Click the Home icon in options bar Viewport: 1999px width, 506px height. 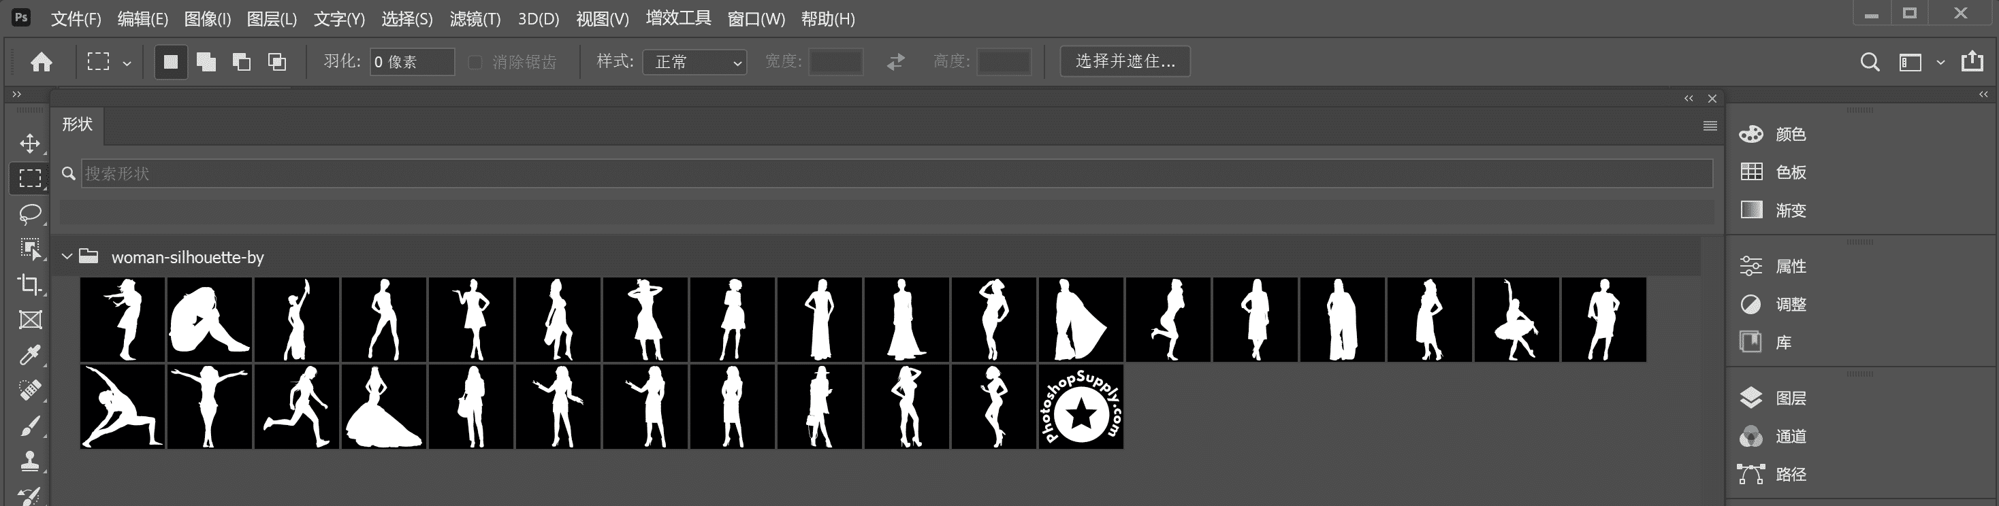click(41, 62)
